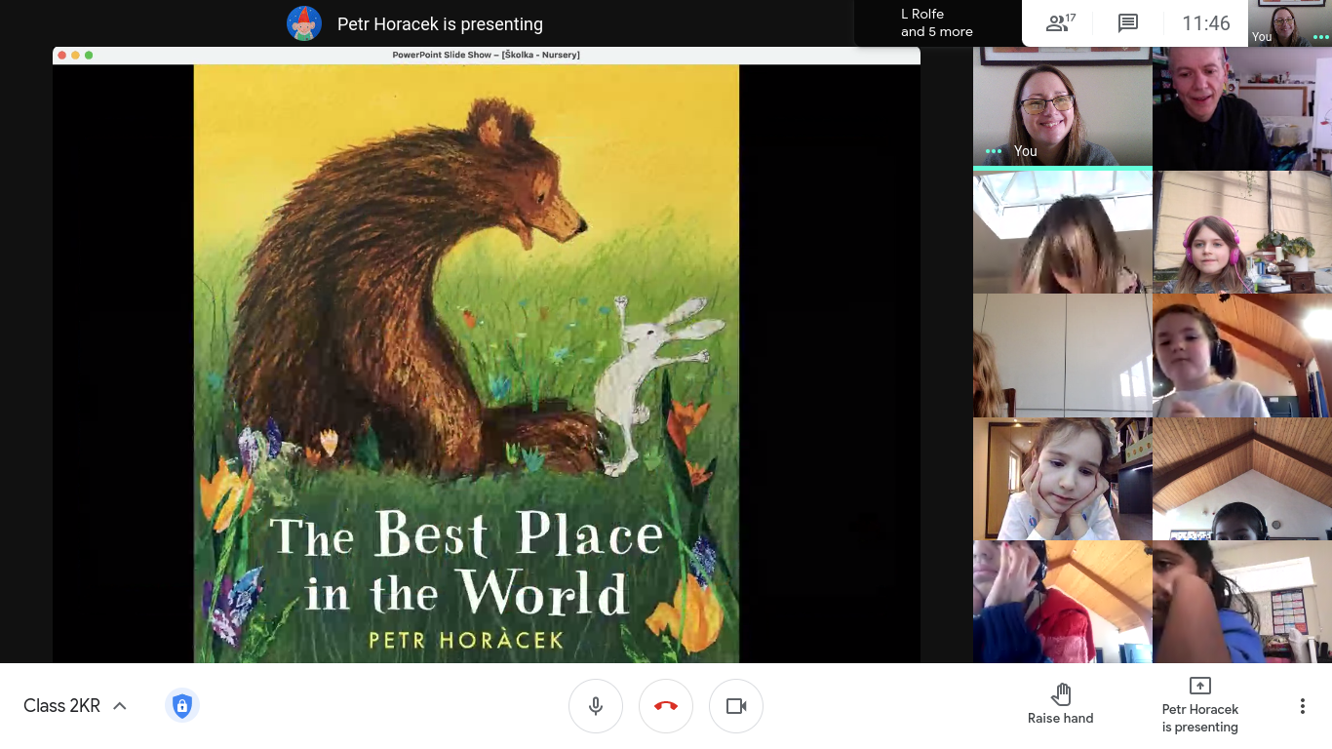Click the book cover presentation slide

click(466, 363)
